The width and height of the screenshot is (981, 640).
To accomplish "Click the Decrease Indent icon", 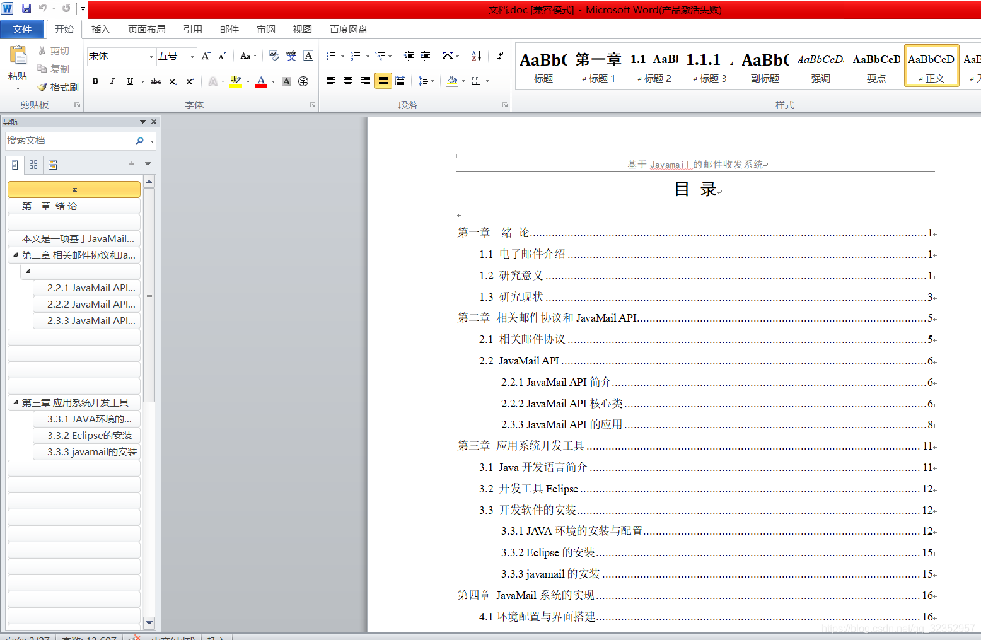I will [409, 56].
